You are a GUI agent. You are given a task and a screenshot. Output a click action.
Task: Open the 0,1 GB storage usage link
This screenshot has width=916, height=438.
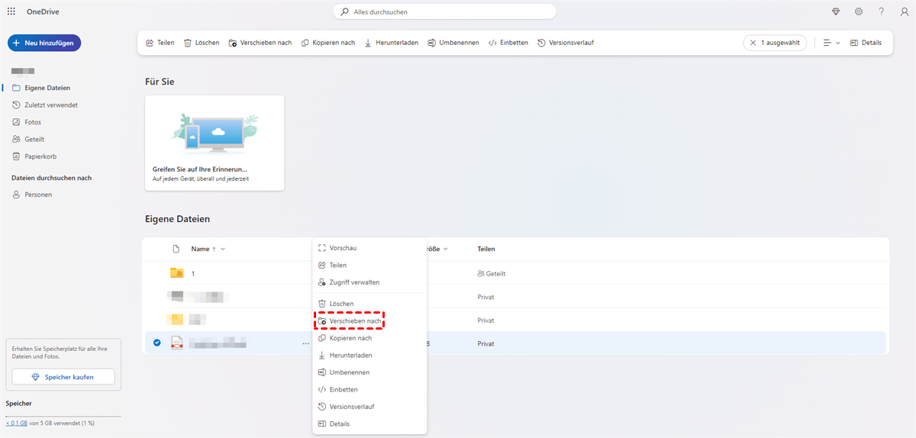16,423
